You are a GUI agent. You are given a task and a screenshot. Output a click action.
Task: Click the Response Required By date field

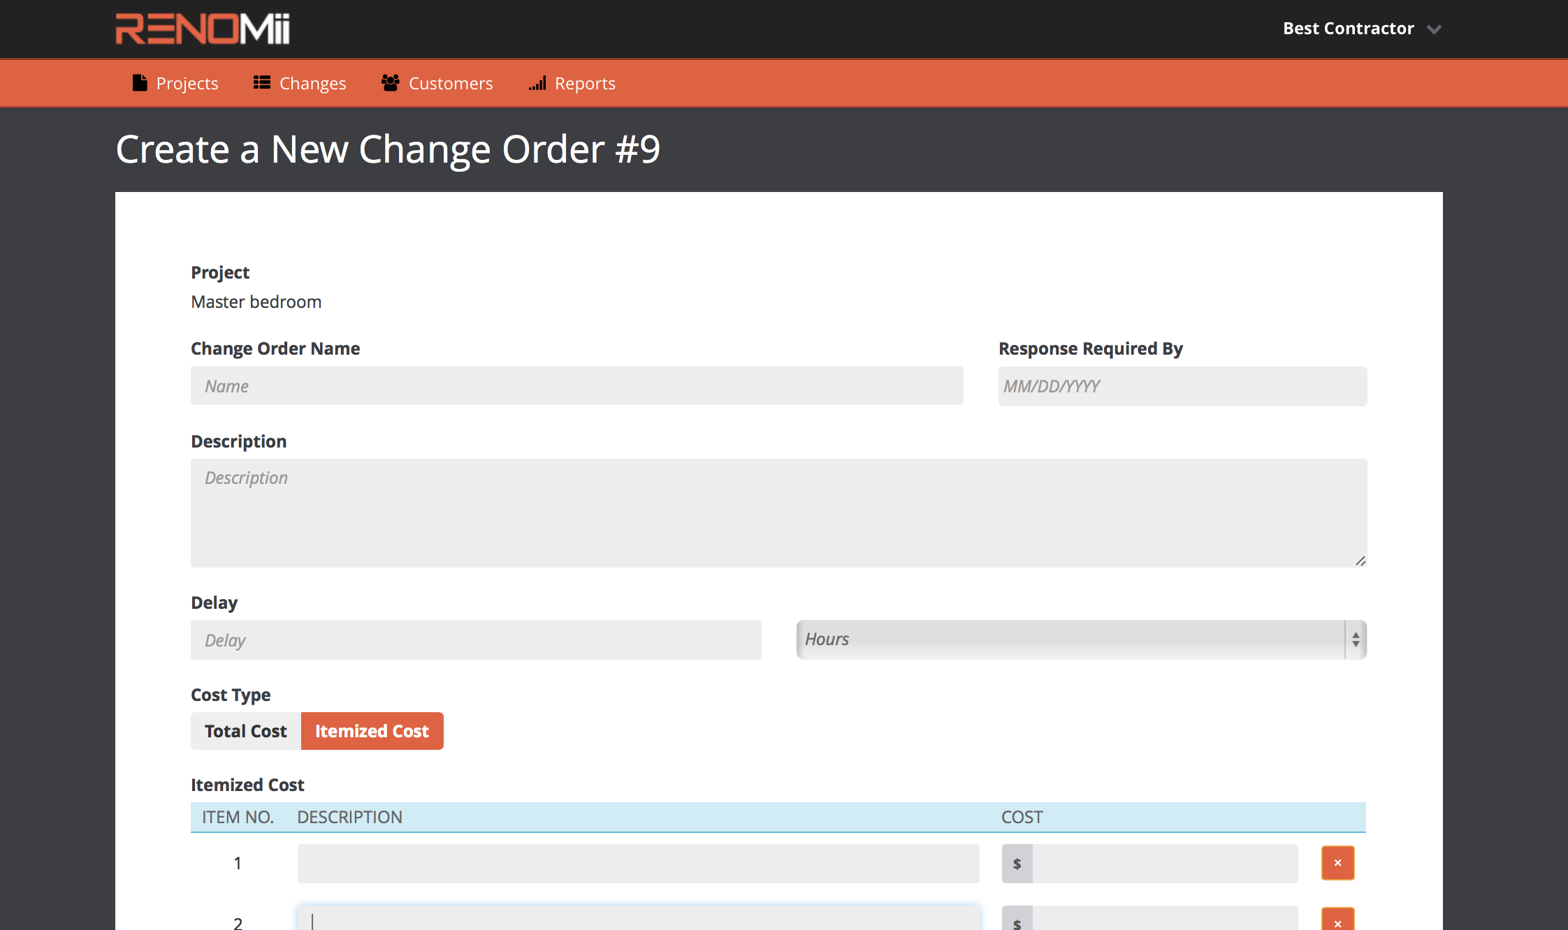coord(1182,386)
